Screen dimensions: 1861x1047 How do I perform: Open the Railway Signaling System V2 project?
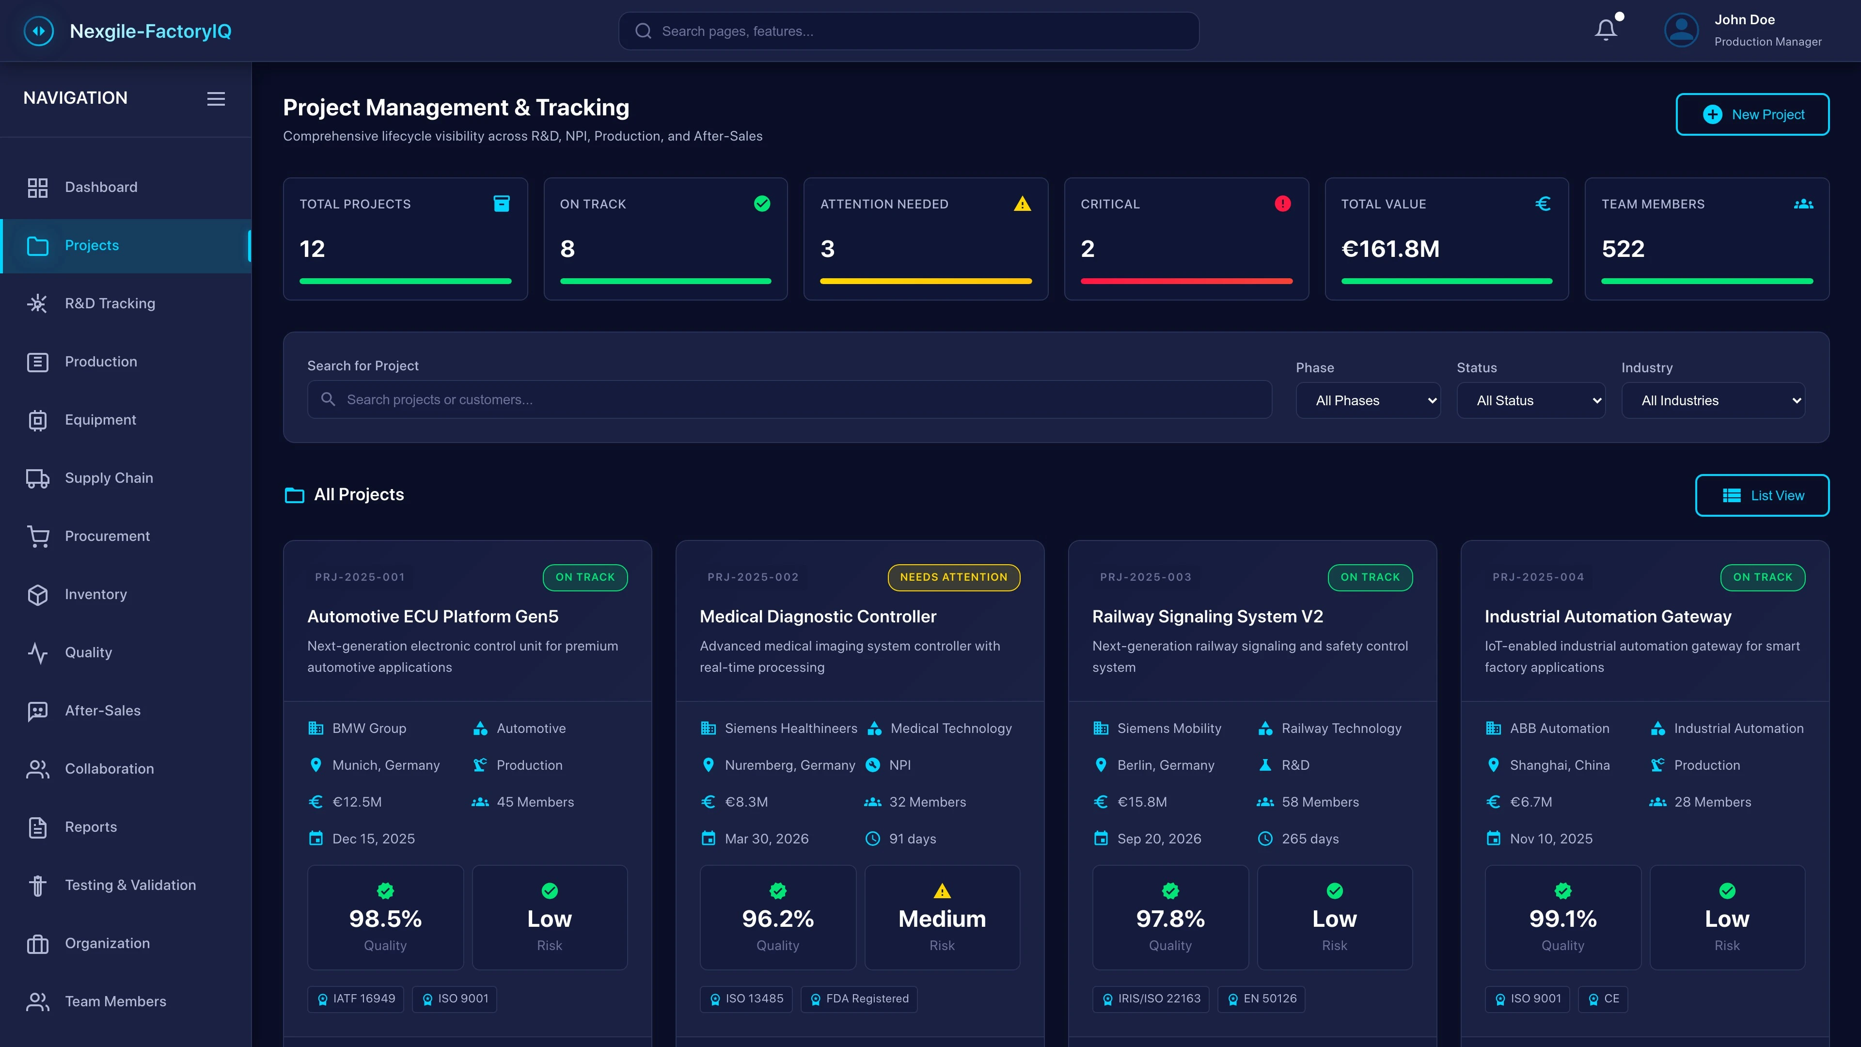point(1206,617)
